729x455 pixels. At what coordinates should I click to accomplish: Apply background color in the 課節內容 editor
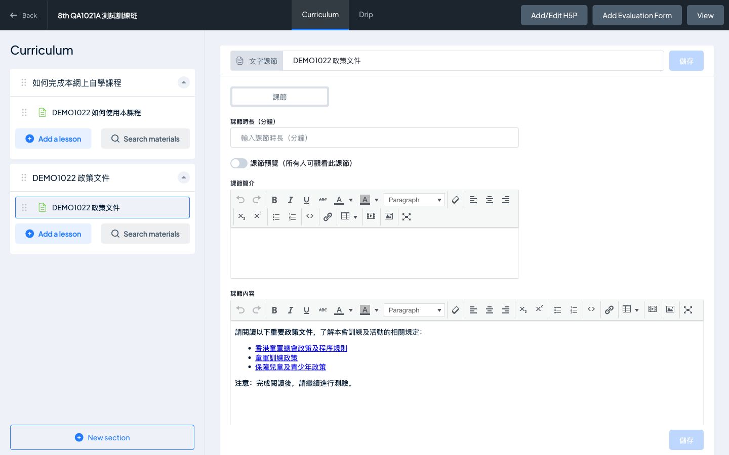[x=365, y=310]
